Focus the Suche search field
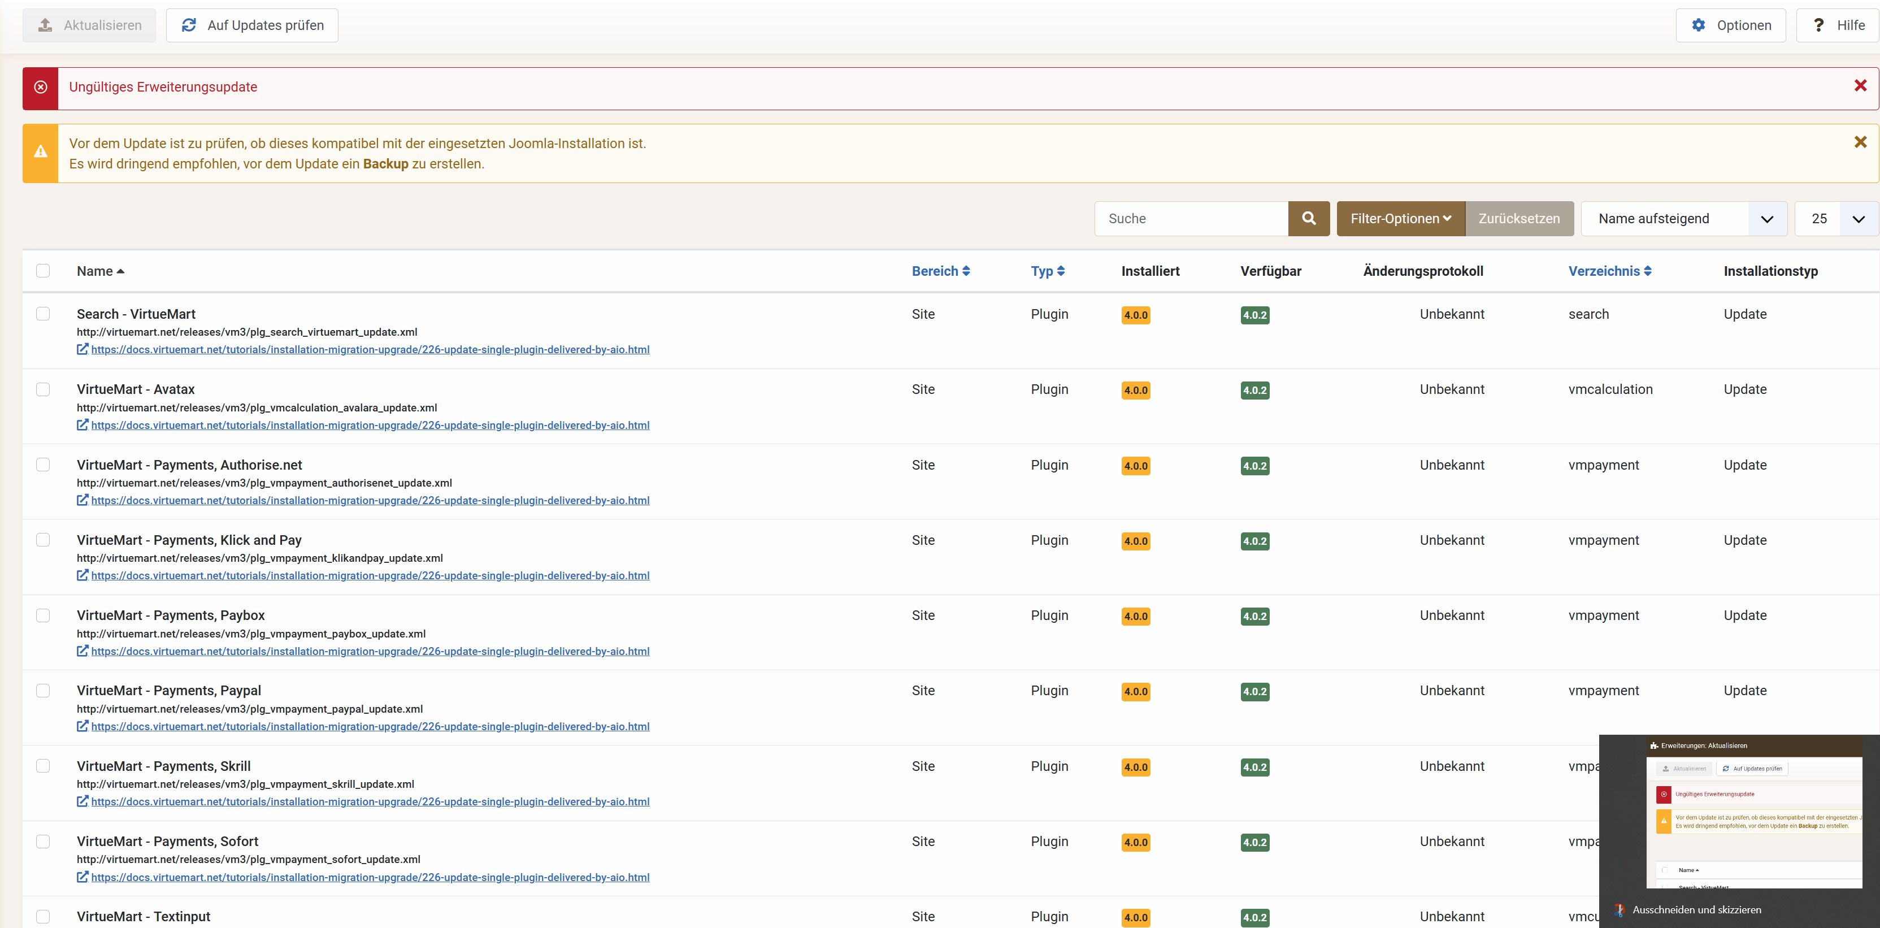Screen dimensions: 1880x928 click(x=1191, y=218)
